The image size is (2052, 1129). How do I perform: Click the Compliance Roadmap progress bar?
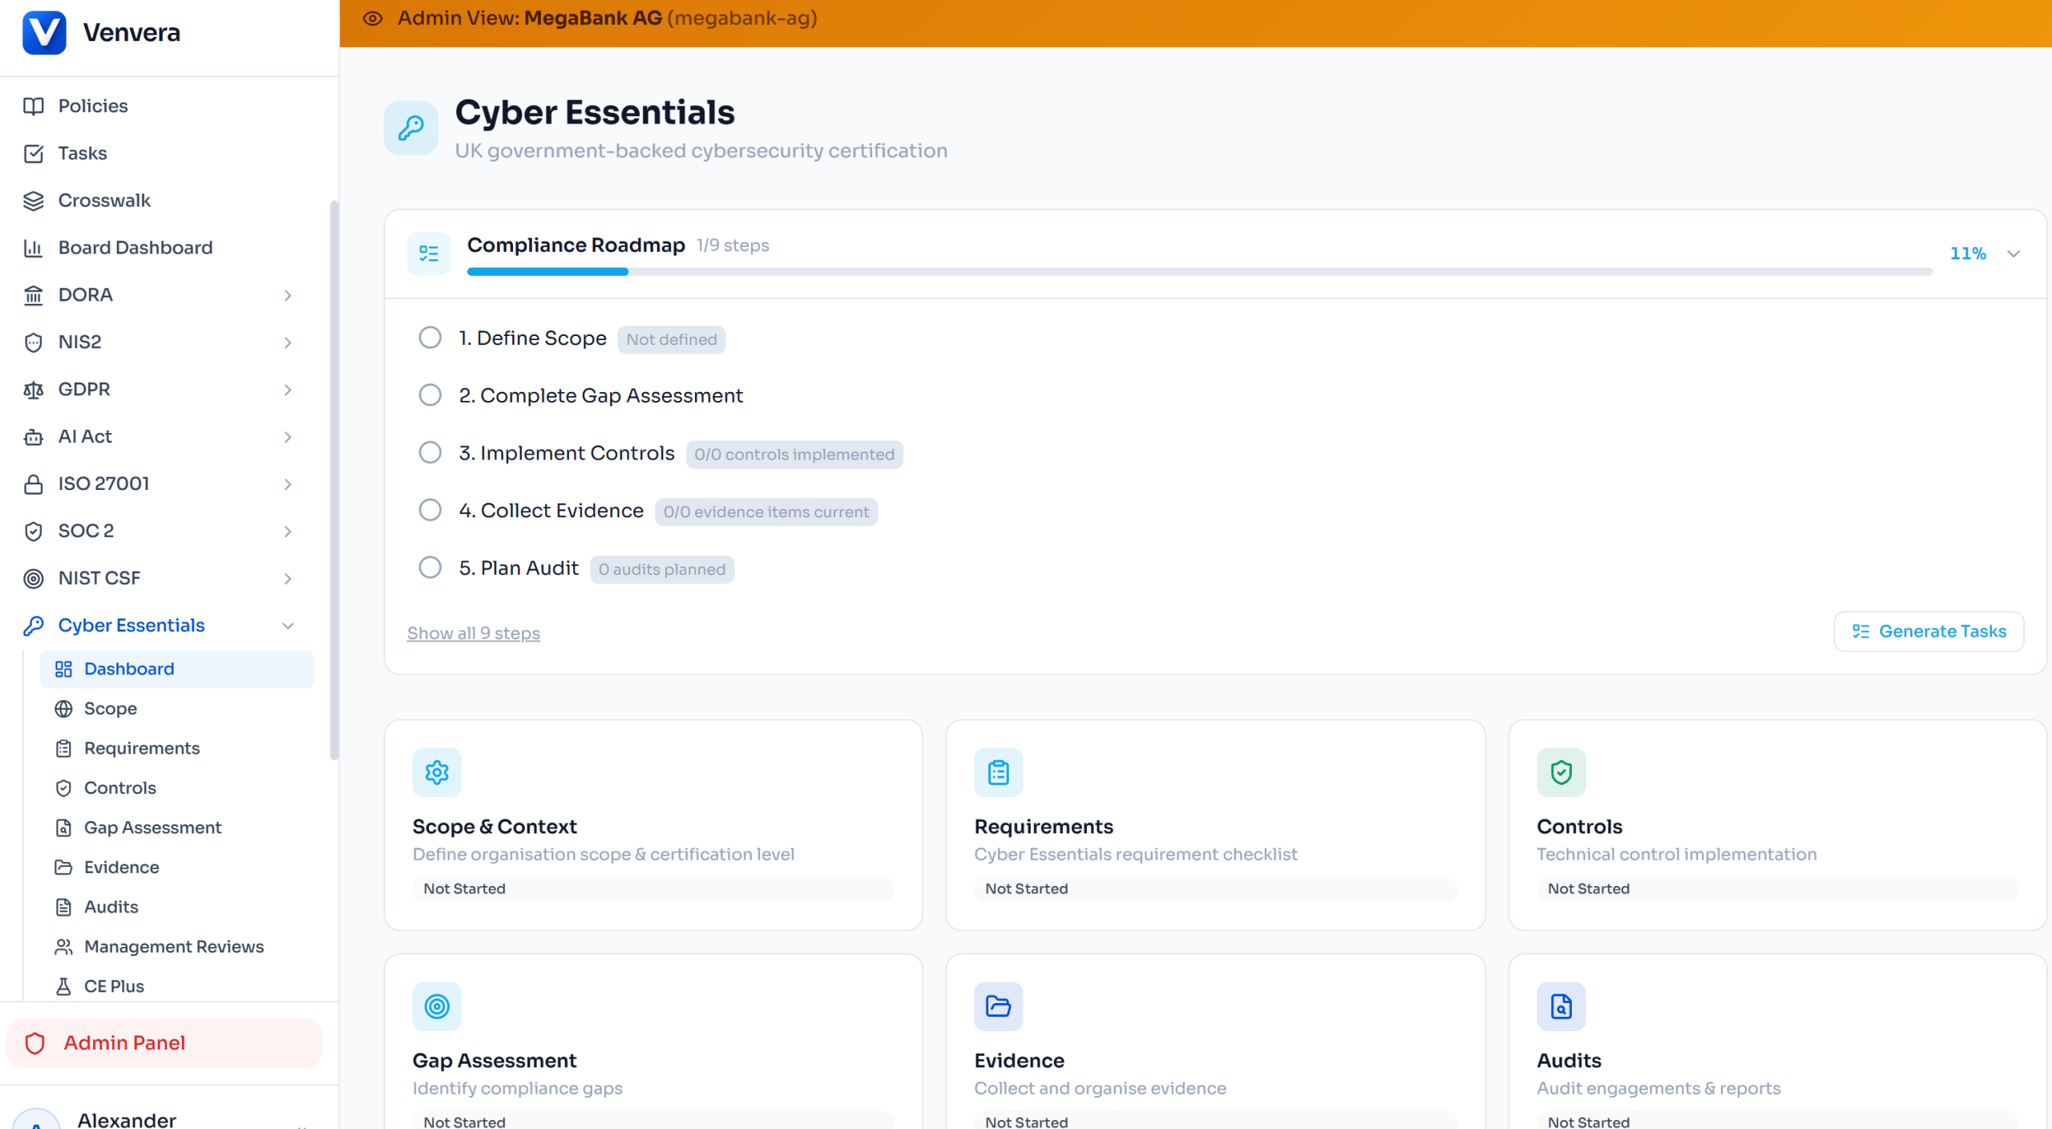1199,272
